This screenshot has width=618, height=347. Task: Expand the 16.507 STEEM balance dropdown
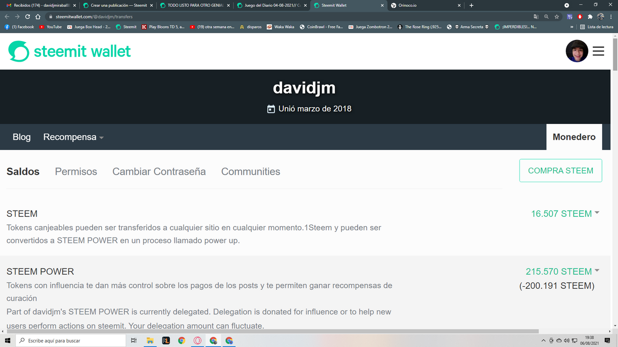coord(565,214)
